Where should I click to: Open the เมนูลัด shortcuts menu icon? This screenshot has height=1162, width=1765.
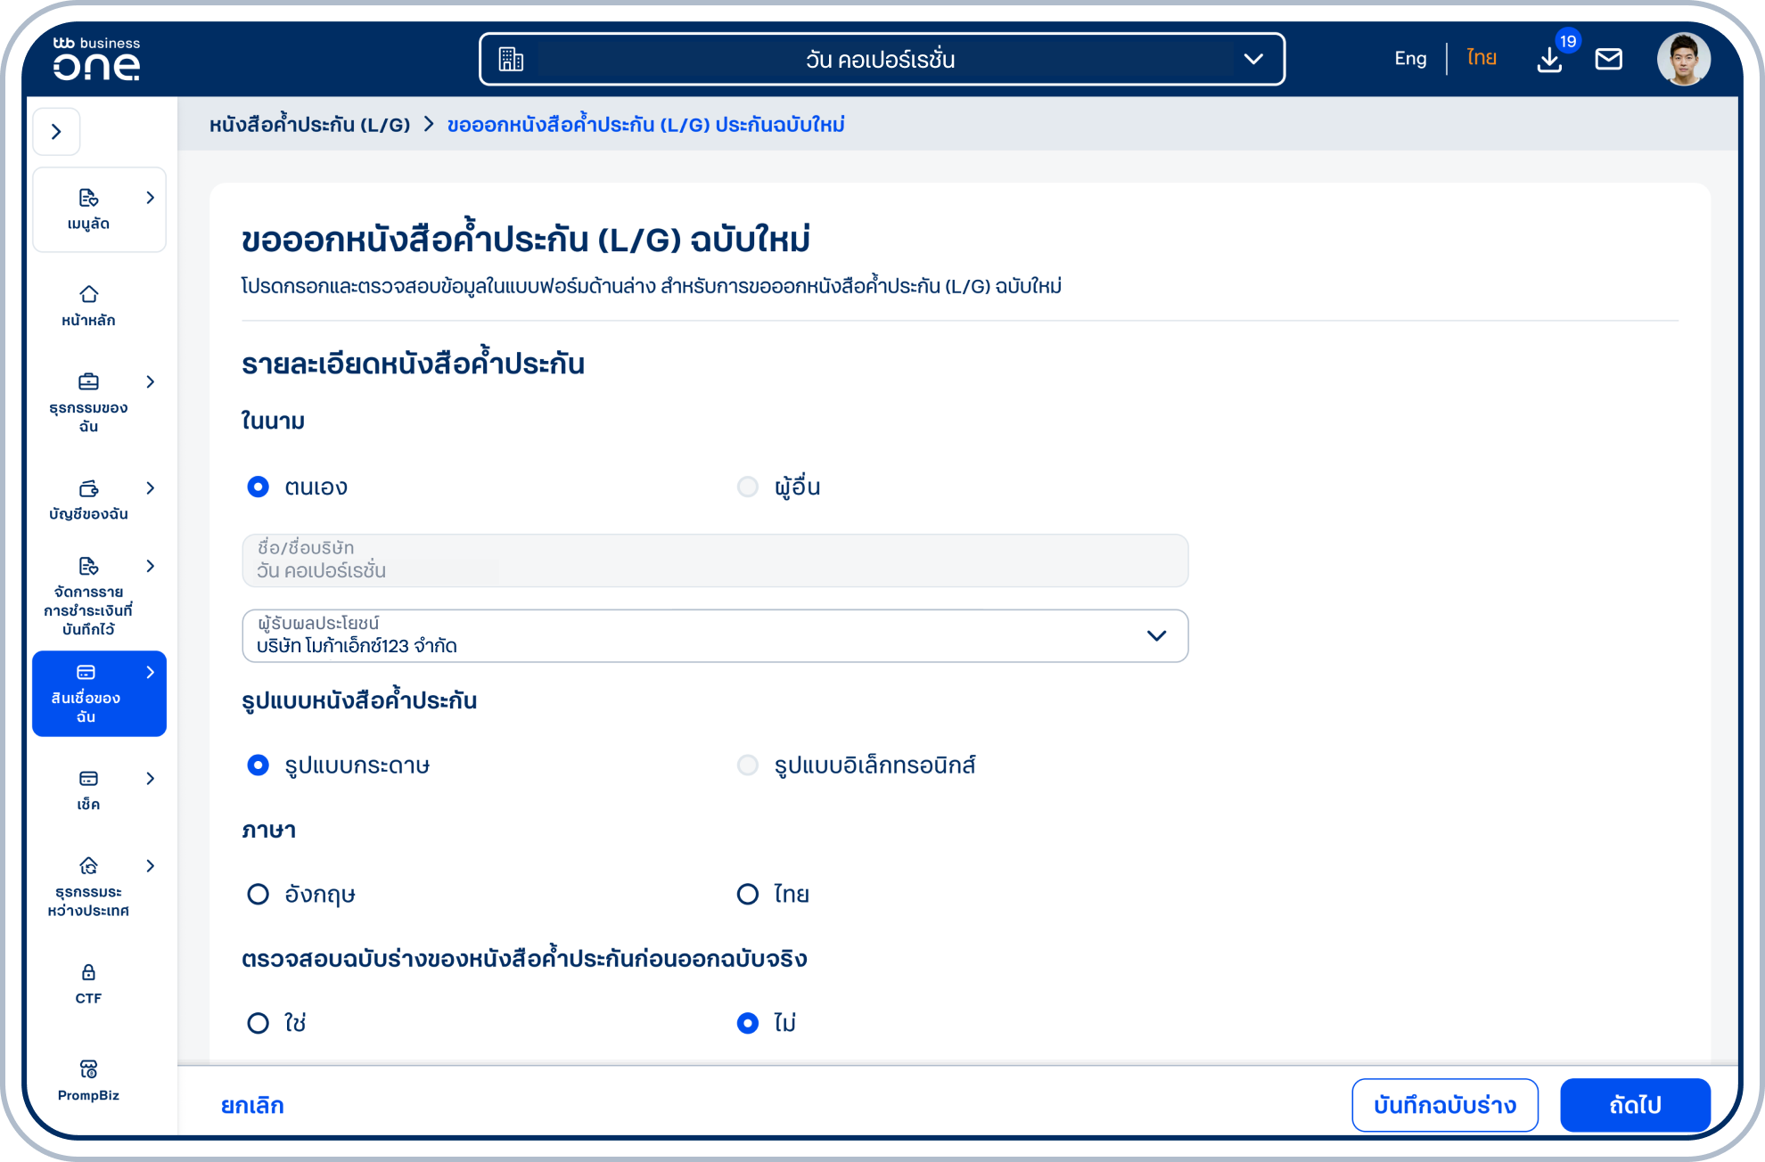click(88, 198)
